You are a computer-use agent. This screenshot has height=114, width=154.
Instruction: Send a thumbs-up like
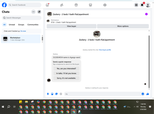tap(148, 94)
